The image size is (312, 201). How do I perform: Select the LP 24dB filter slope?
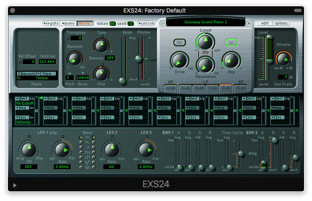pyautogui.click(x=186, y=88)
